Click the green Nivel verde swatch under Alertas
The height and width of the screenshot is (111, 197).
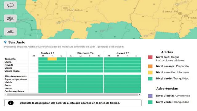click(150, 79)
